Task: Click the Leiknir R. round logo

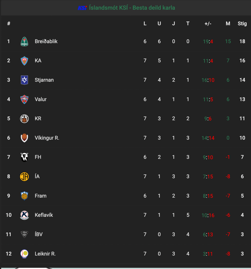Action: click(x=24, y=254)
